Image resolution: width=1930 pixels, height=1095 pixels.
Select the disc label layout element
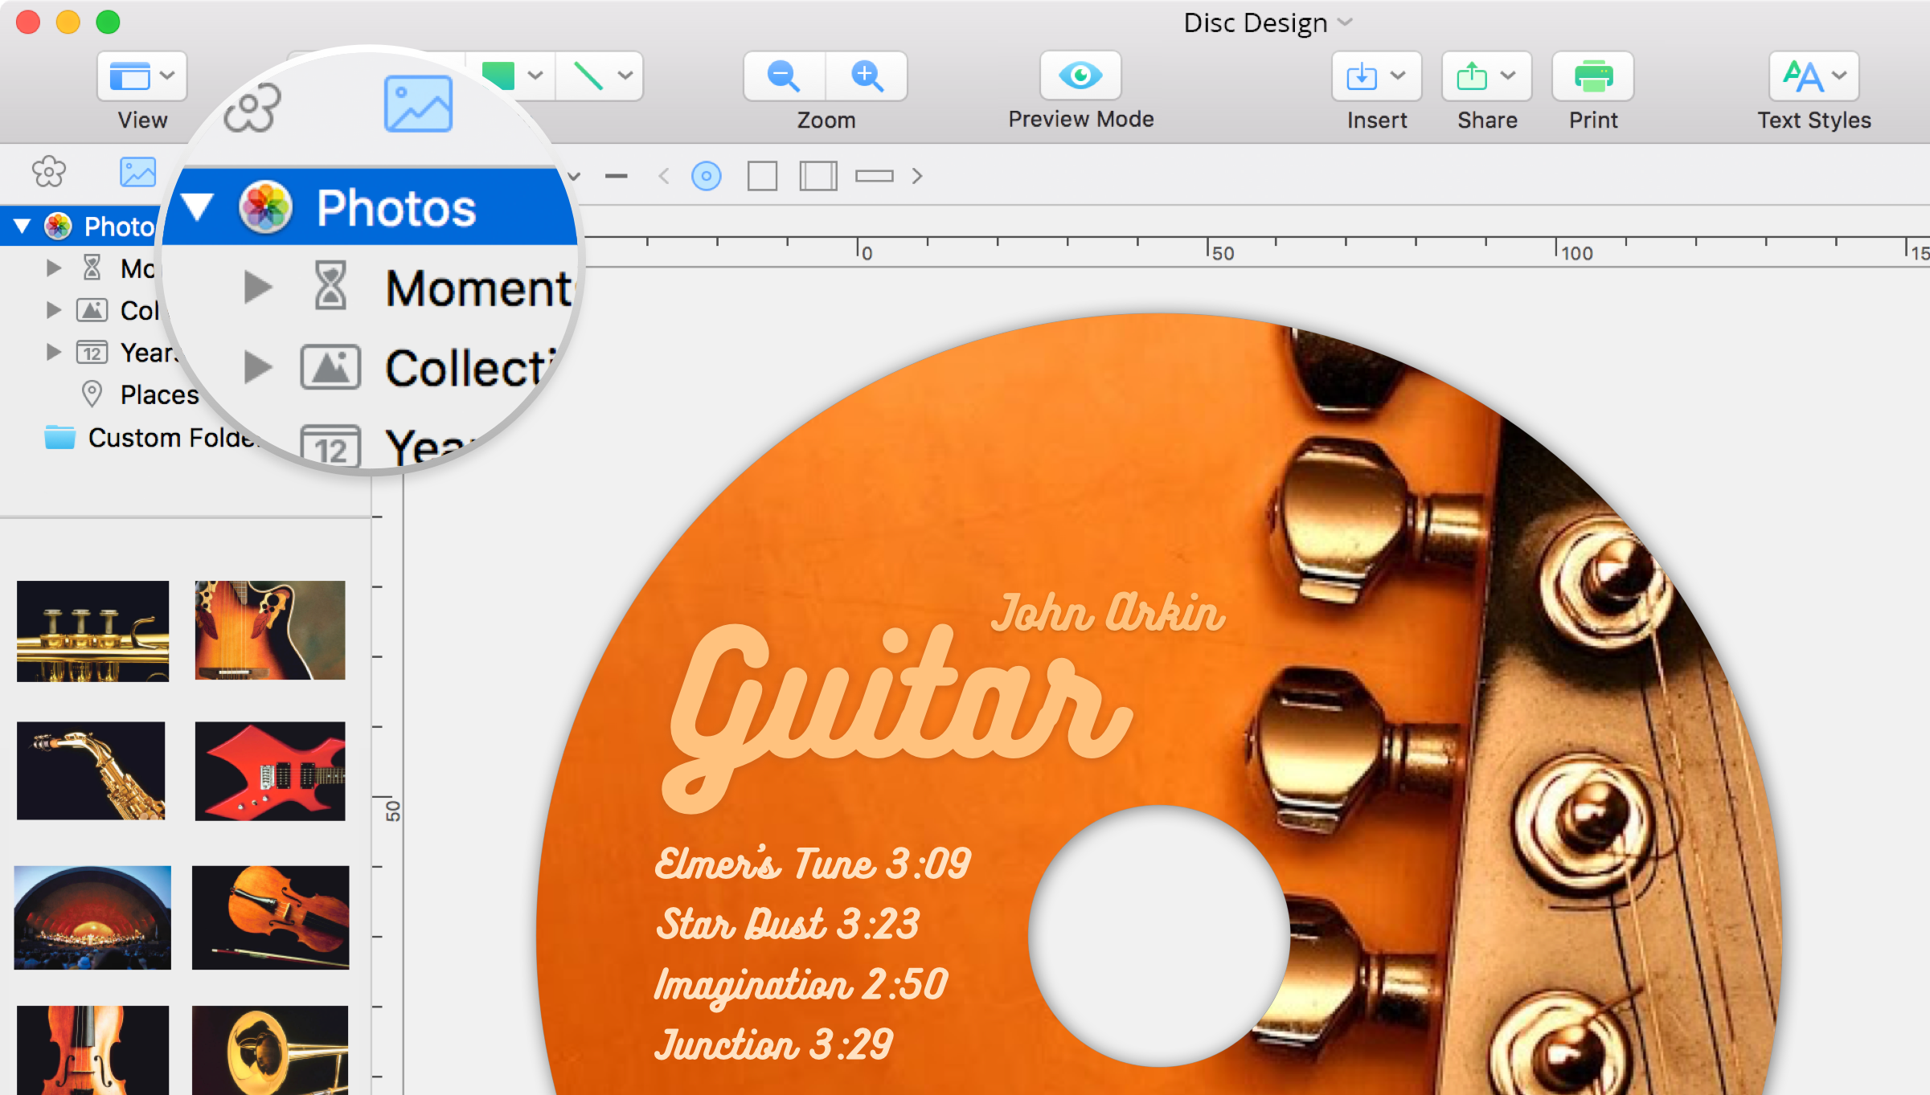click(707, 176)
